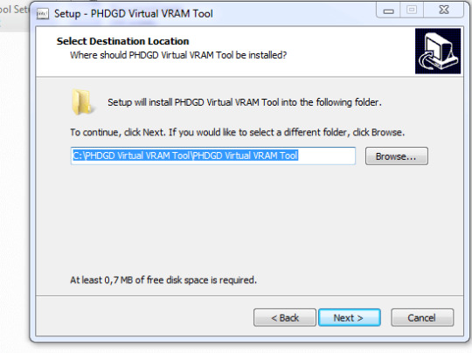
Task: Click the installer computer graphic in the header
Action: pos(438,52)
